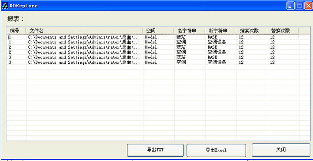The image size is (313, 161).
Task: Click the file path of file 1's 基站 row
Action: [84, 37]
